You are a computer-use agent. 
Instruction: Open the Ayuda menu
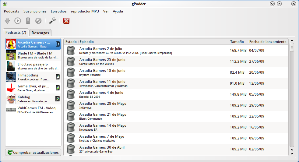point(118,11)
